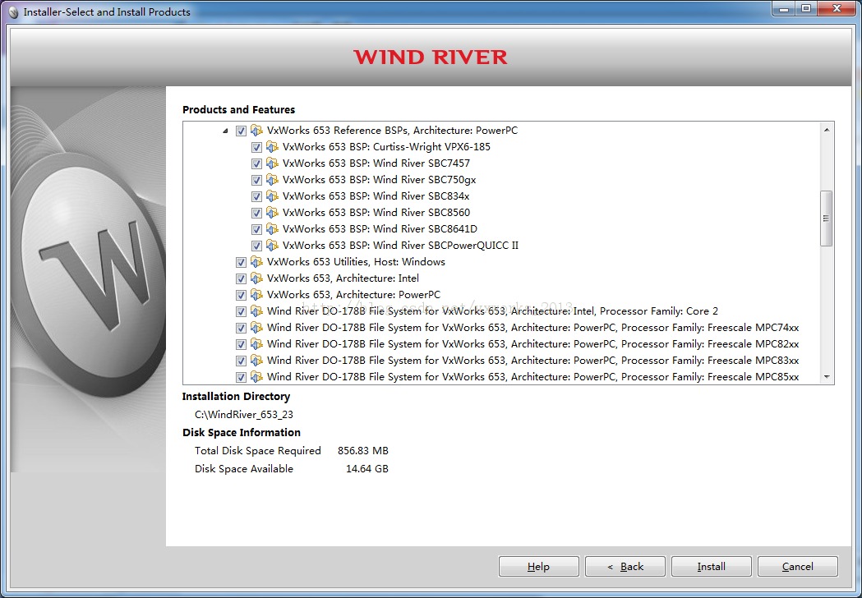Click the installer icon in the title bar

(x=14, y=12)
